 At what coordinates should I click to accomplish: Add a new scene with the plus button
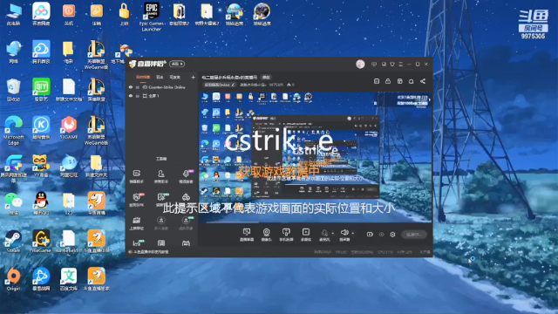coord(194,78)
